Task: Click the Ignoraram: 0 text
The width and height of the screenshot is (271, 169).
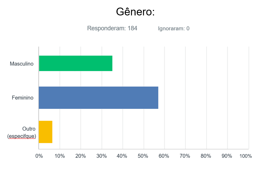Action: (x=174, y=28)
